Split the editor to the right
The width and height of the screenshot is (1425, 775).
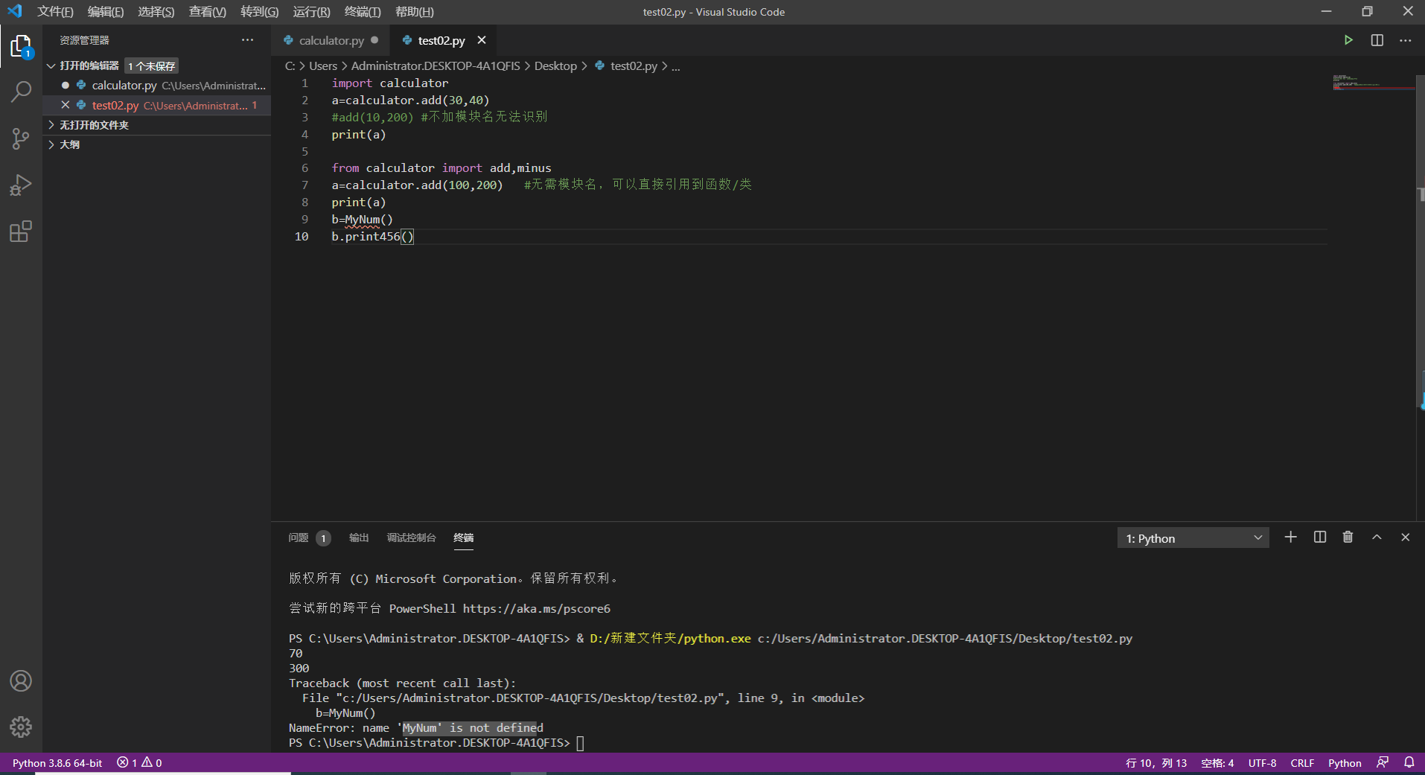point(1377,40)
